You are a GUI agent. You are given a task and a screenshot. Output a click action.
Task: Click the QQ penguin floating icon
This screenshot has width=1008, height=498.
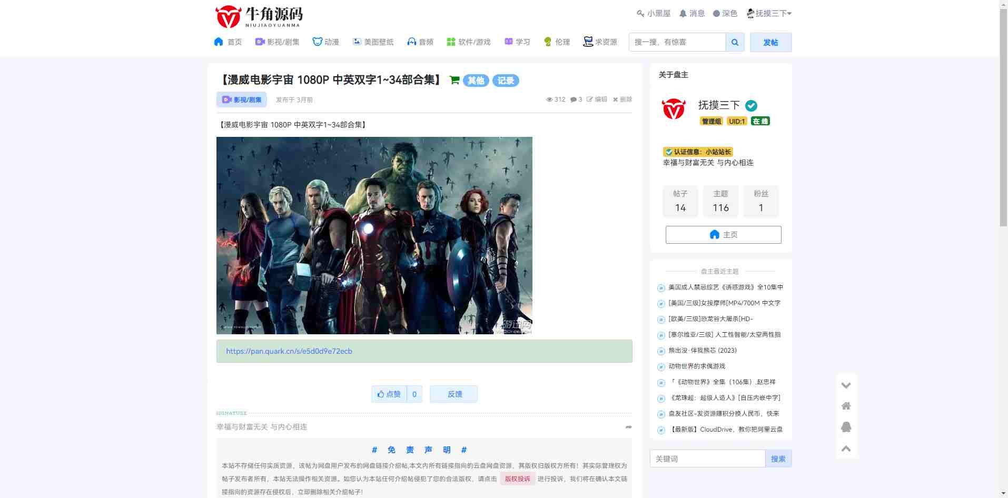[x=846, y=427]
